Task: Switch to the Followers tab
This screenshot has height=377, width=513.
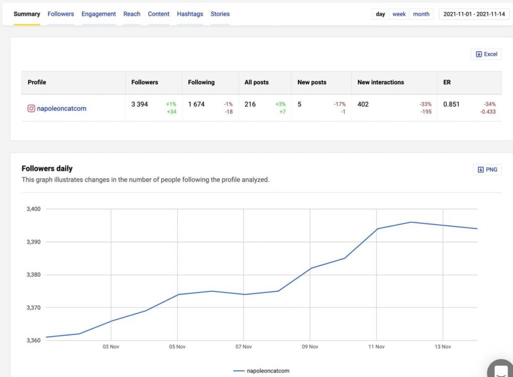Action: tap(61, 14)
